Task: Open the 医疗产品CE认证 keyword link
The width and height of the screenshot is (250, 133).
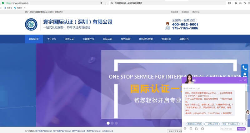Action: (79, 131)
